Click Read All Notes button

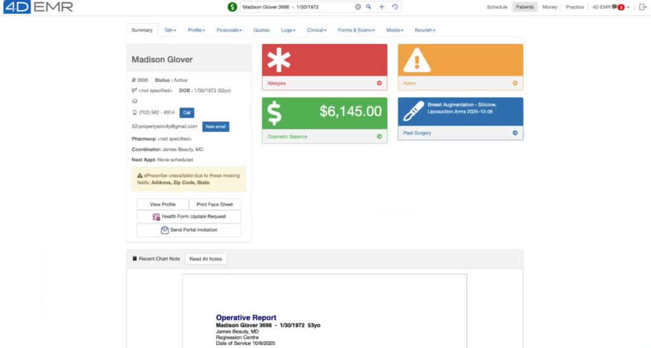point(205,259)
